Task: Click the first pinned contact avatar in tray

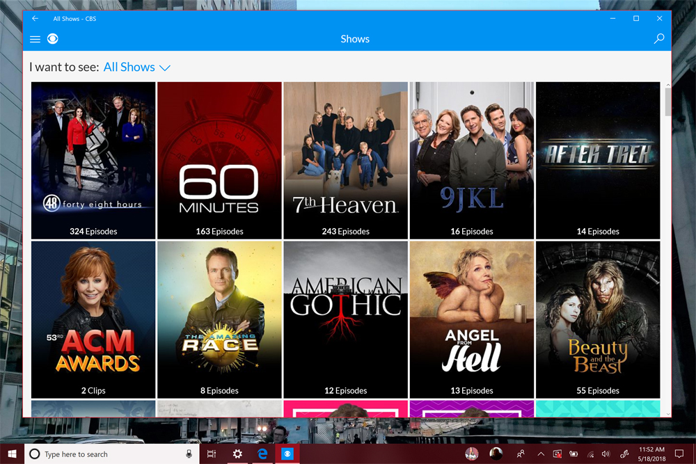Action: 471,454
